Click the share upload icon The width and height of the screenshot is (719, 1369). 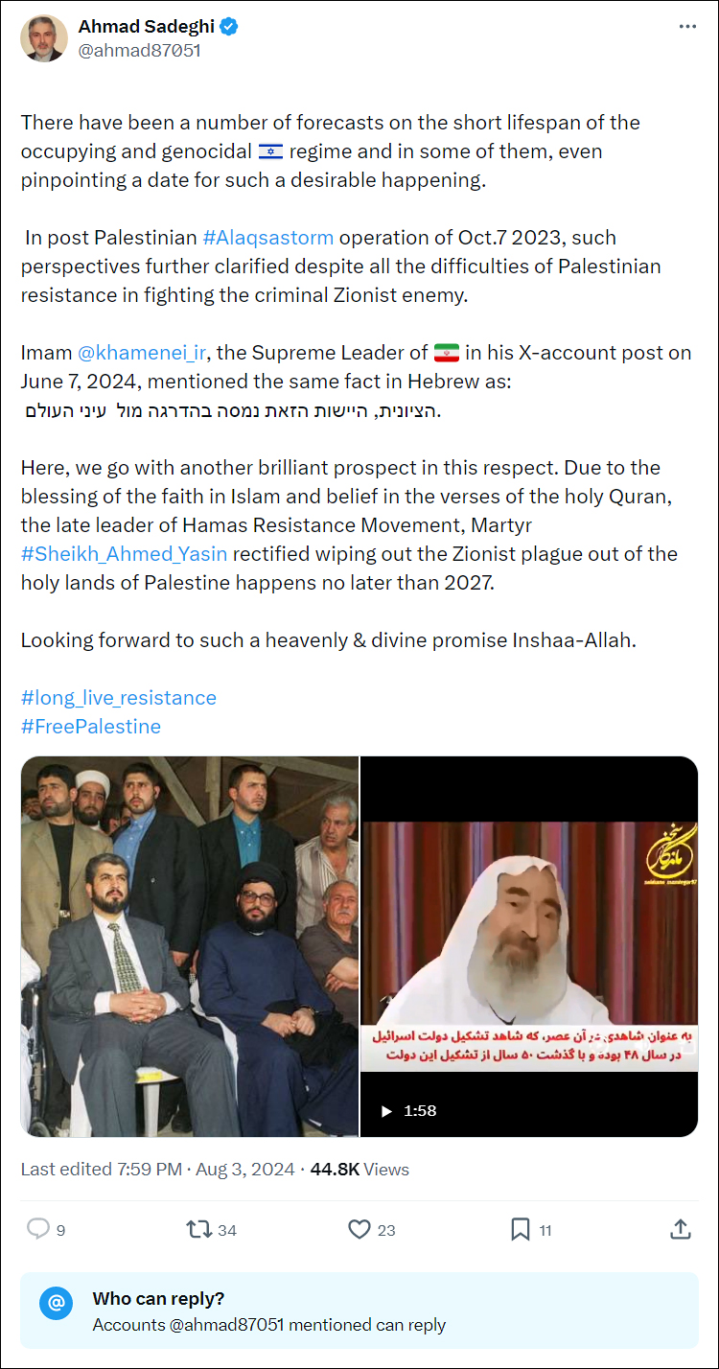(680, 1229)
